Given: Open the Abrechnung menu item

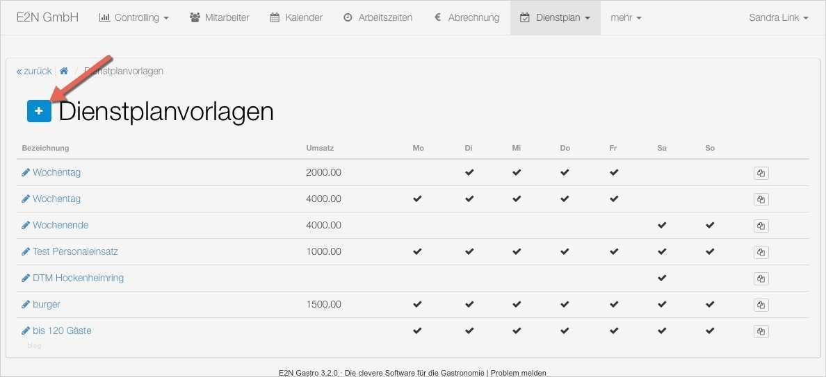Looking at the screenshot, I should (467, 17).
